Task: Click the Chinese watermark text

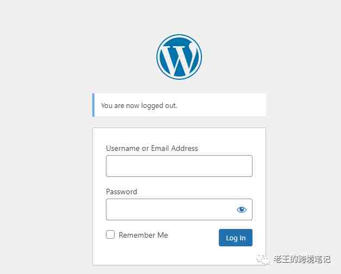Action: click(x=302, y=259)
